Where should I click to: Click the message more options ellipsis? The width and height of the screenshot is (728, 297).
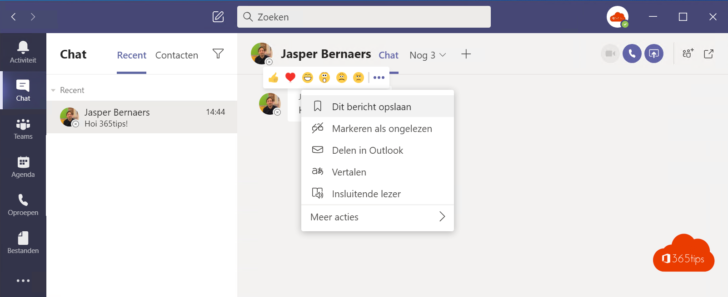click(x=379, y=78)
